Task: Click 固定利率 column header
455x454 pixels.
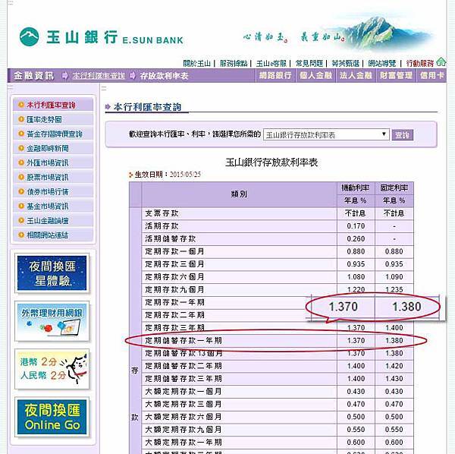Action: click(x=394, y=188)
